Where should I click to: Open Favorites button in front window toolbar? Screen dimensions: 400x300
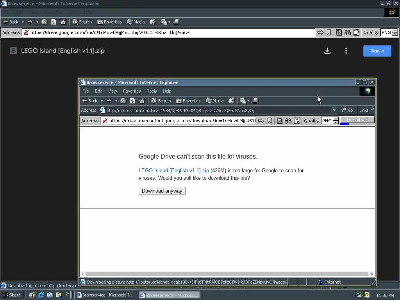[x=188, y=101]
